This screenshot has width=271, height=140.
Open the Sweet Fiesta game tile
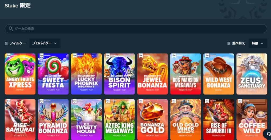click(53, 74)
